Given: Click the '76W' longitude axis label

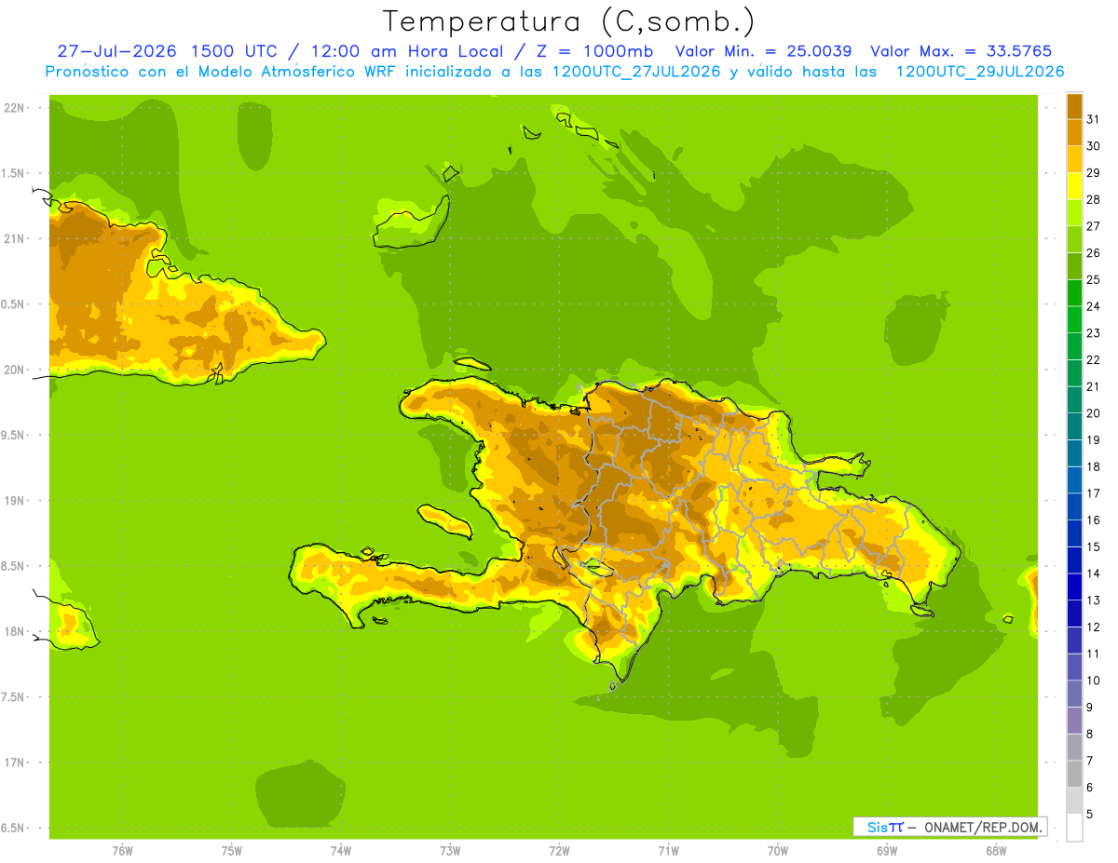Looking at the screenshot, I should click(122, 851).
